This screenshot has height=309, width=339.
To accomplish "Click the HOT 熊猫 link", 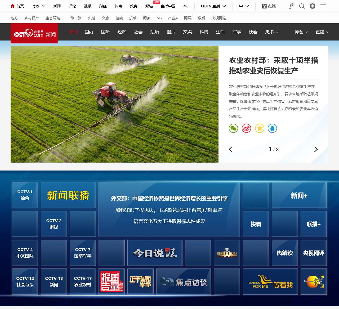I will click(x=149, y=6).
